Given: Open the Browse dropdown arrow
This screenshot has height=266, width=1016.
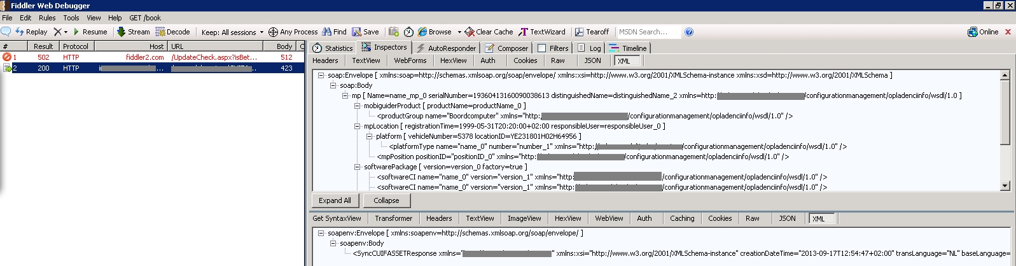Looking at the screenshot, I should [459, 32].
